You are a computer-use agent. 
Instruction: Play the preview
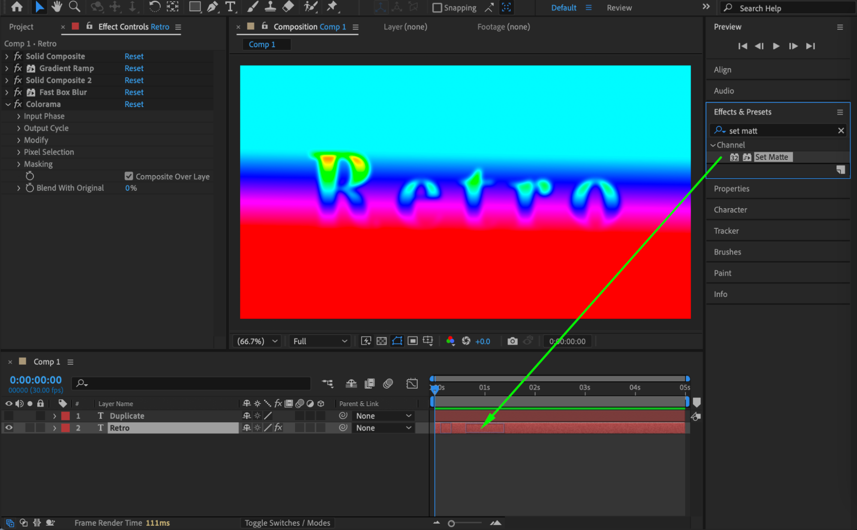pyautogui.click(x=776, y=46)
